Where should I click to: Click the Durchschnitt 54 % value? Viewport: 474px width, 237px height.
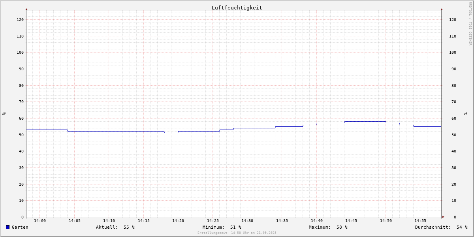(x=441, y=227)
